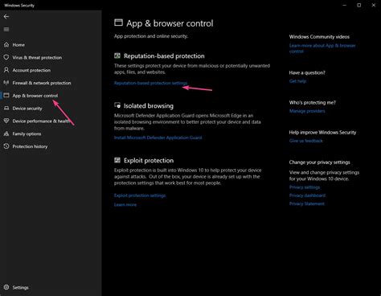Select Firewall & network protection
The image size is (381, 296).
coord(42,83)
